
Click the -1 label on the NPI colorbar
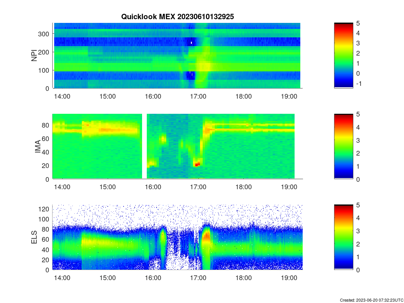point(359,84)
